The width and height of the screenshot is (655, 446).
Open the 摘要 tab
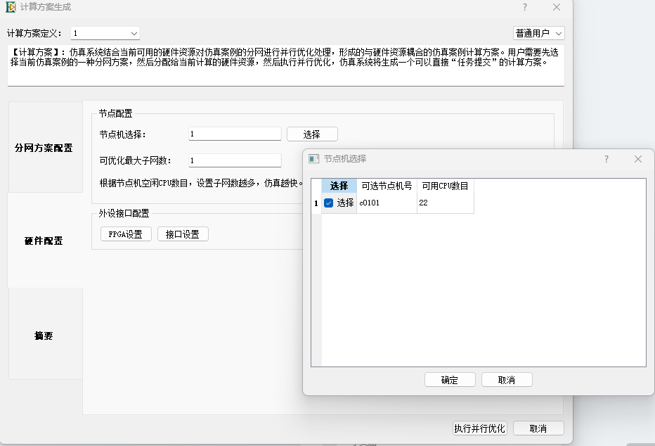(44, 336)
